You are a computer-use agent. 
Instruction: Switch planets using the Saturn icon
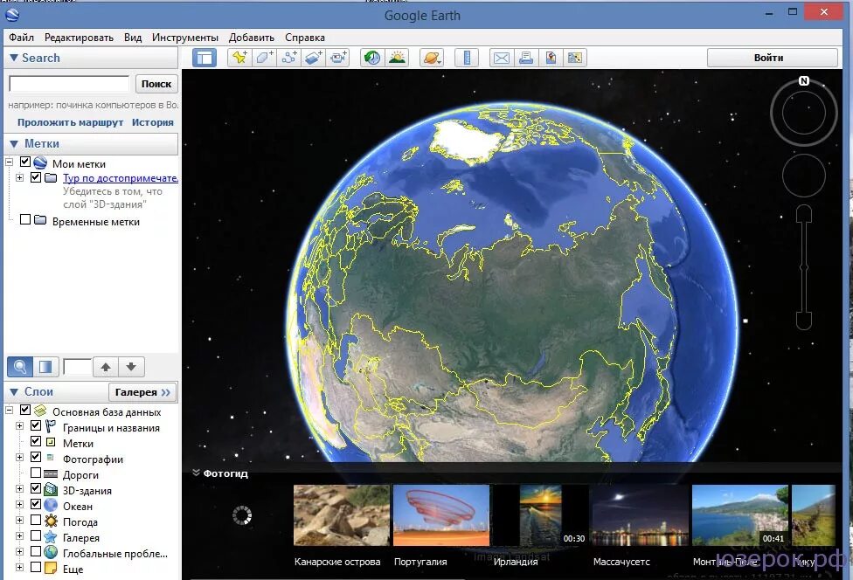[432, 58]
